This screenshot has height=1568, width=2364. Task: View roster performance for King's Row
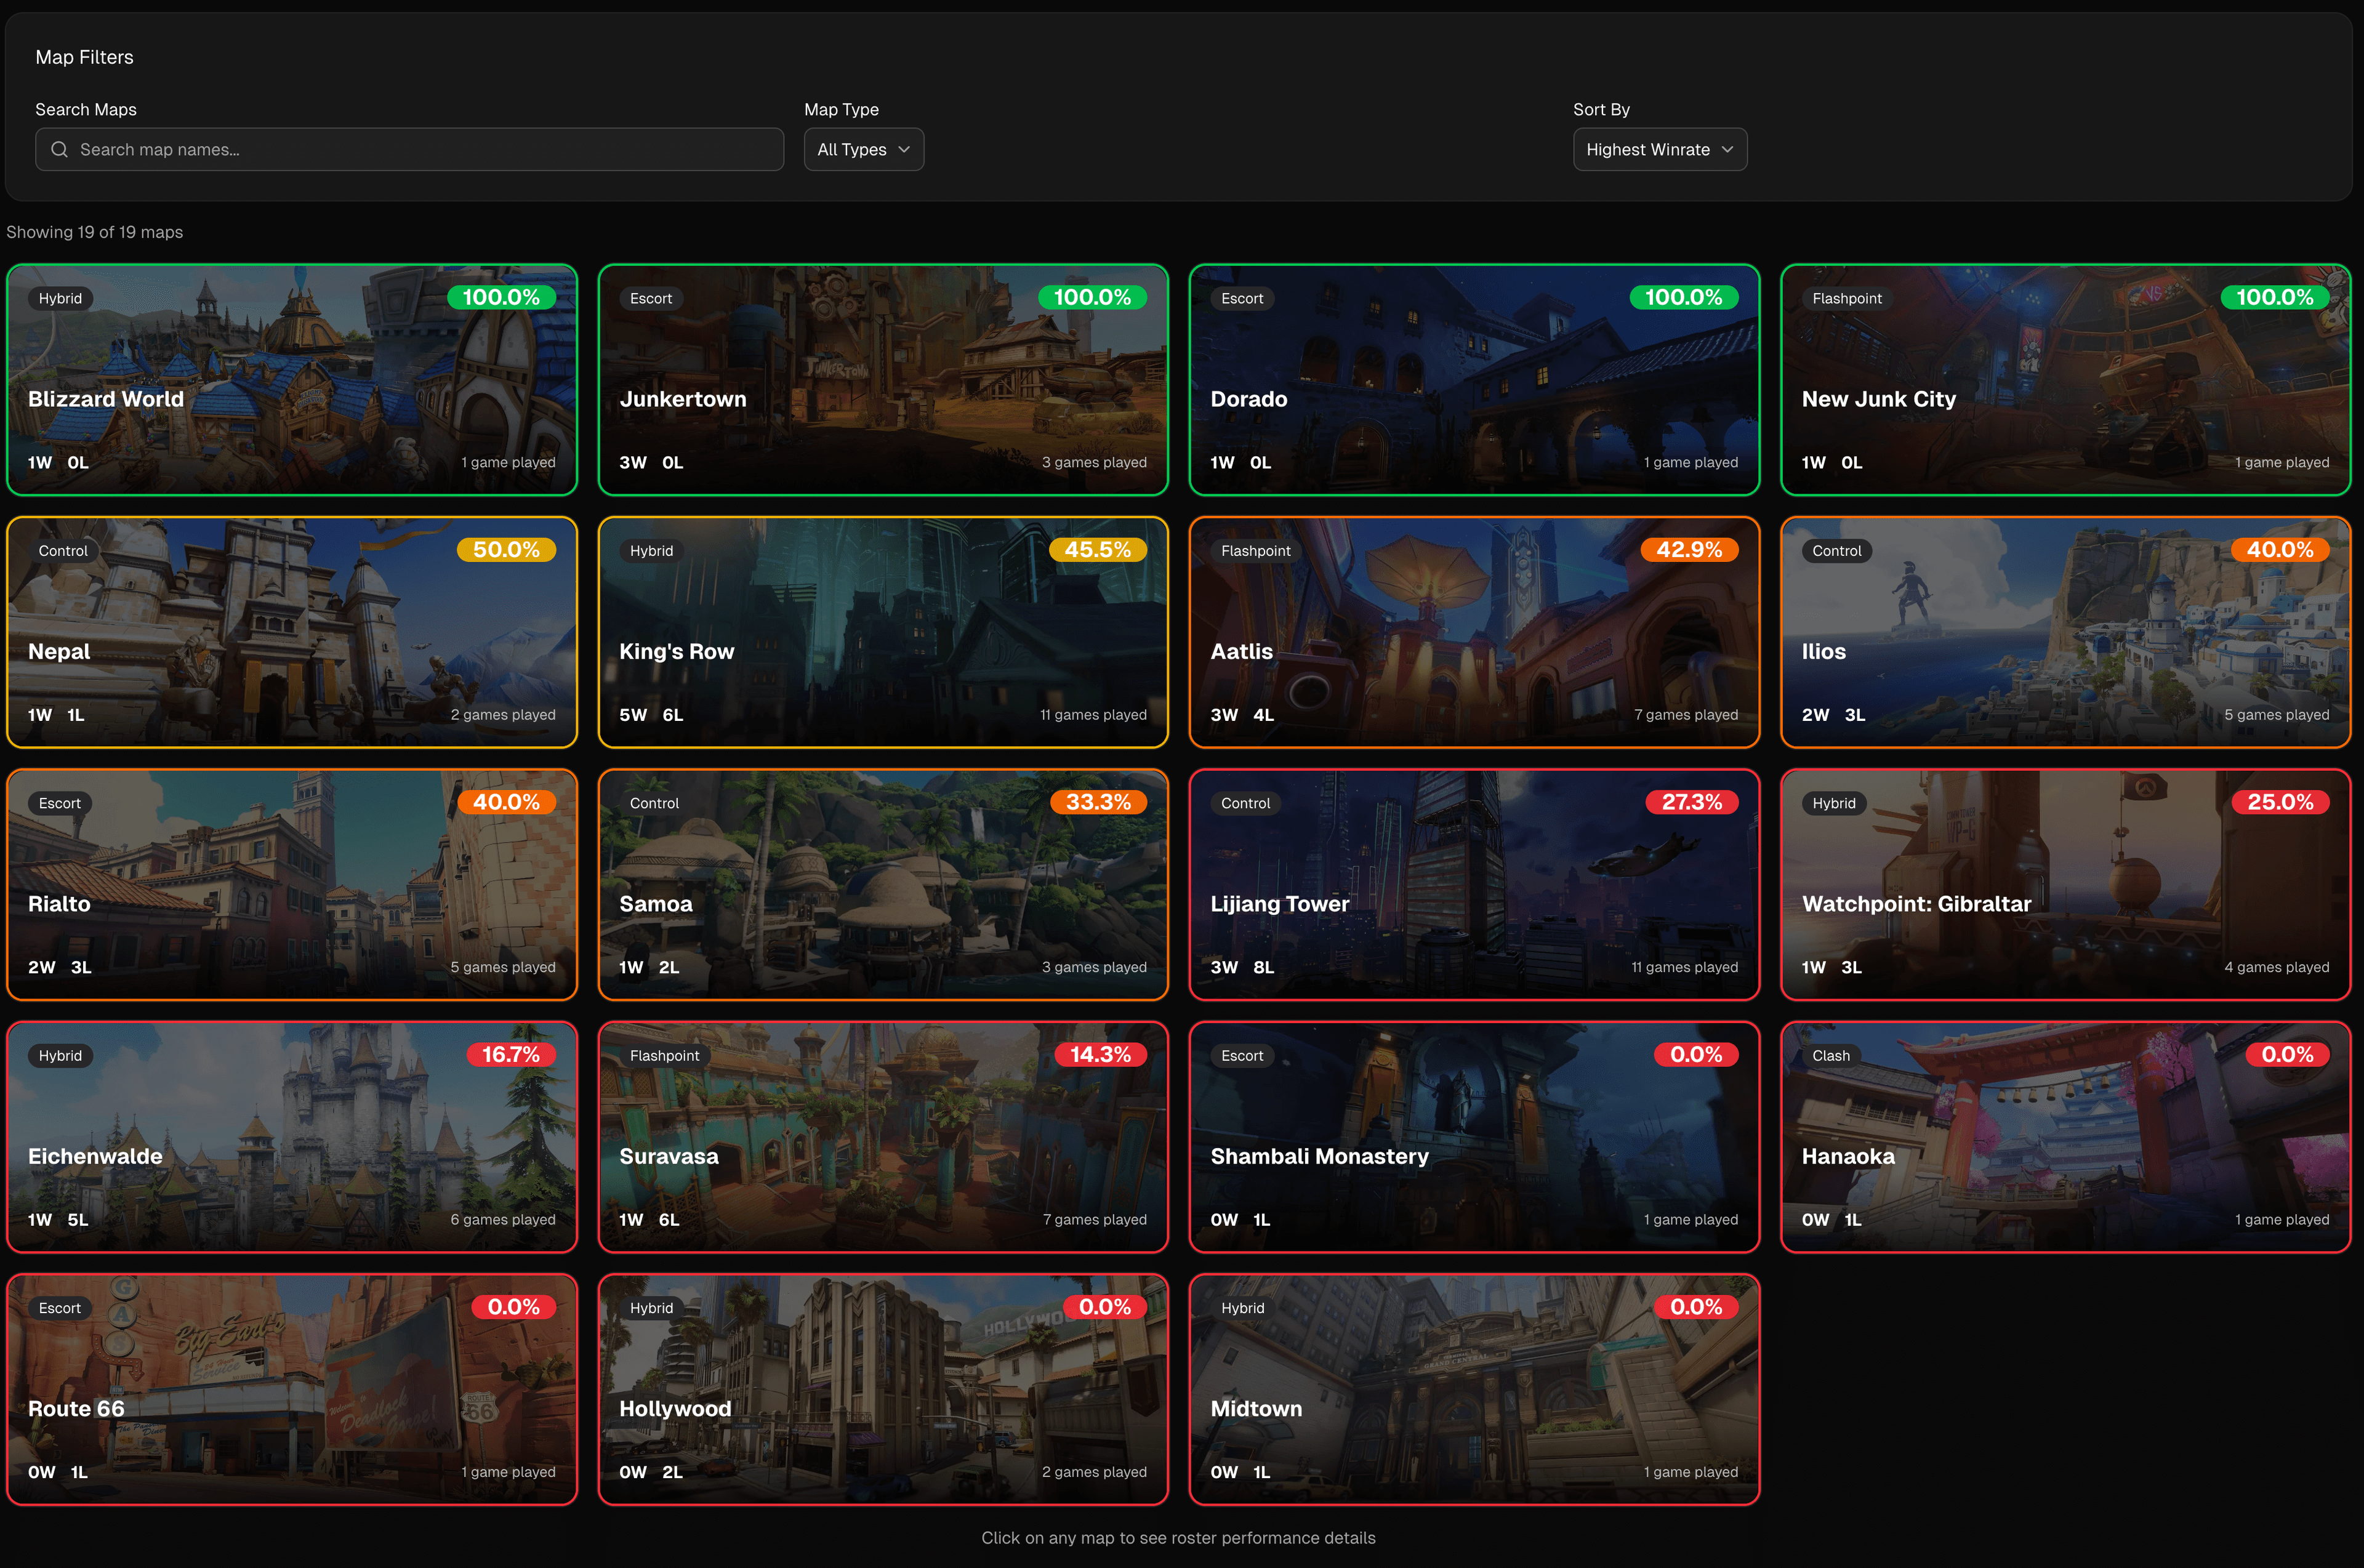[x=882, y=632]
